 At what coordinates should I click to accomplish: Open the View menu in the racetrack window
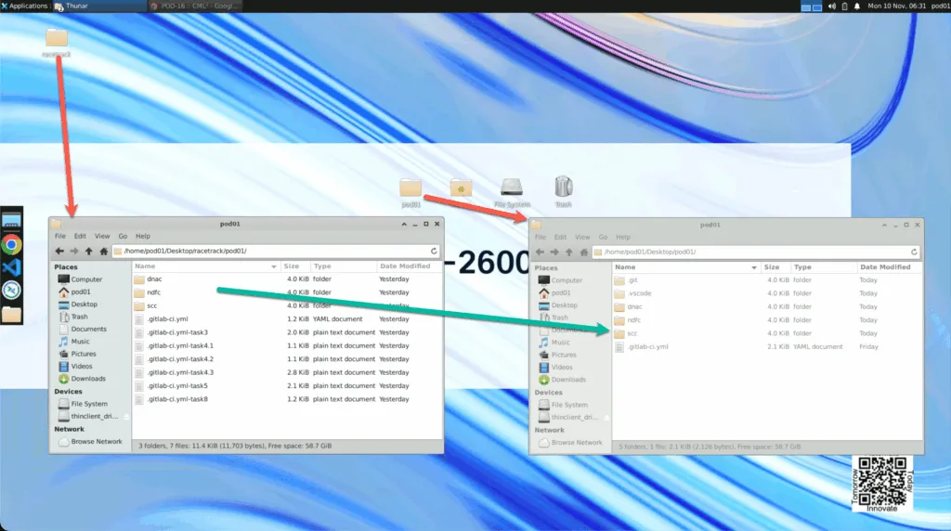(x=102, y=236)
